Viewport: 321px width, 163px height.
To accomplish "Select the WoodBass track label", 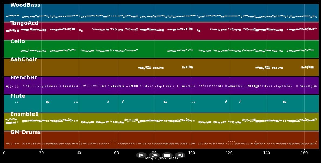I will tap(25, 5).
